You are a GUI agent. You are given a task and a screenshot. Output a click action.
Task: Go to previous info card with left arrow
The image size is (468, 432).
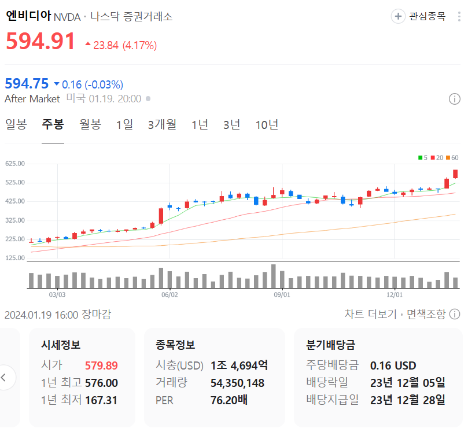[4, 378]
